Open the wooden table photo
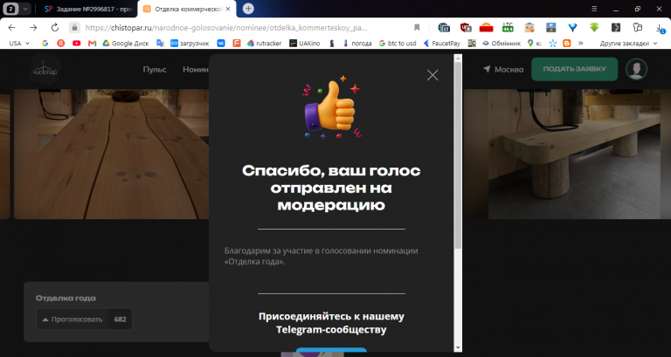671x357 pixels. pos(111,154)
